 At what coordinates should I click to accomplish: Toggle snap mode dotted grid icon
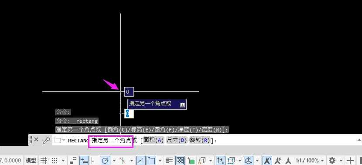[54, 160]
